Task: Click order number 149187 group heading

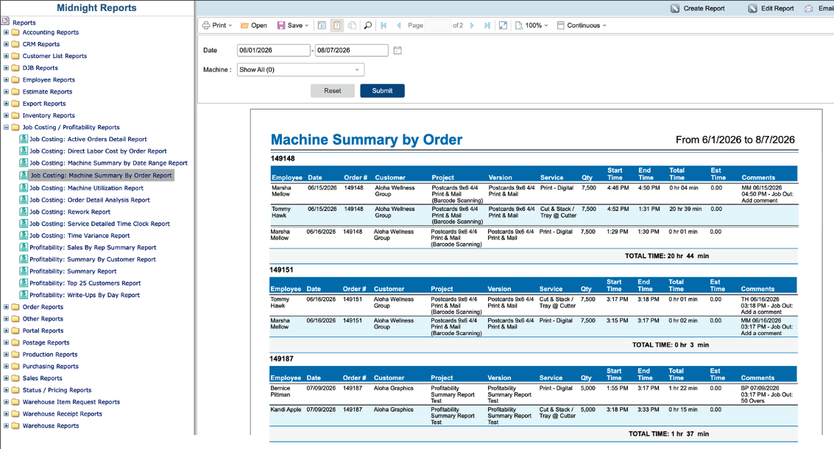Action: pos(281,359)
